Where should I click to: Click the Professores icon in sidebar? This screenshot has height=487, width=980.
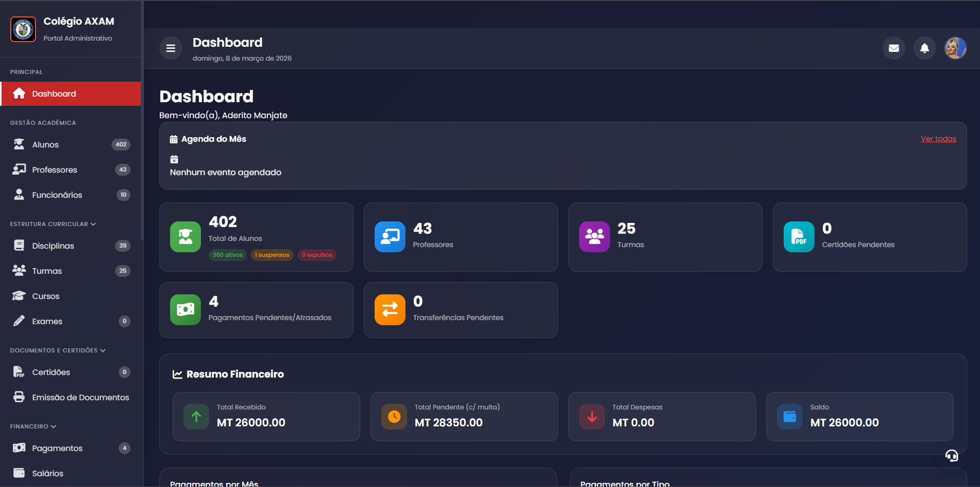coord(19,170)
